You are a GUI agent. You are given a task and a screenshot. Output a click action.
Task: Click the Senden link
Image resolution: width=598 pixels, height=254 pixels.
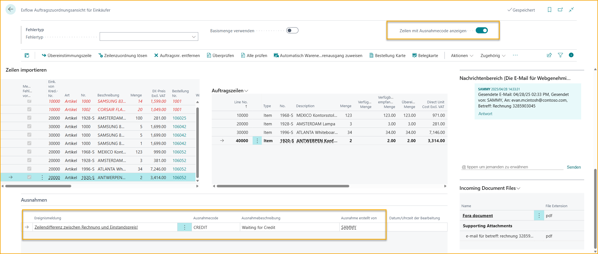573,167
